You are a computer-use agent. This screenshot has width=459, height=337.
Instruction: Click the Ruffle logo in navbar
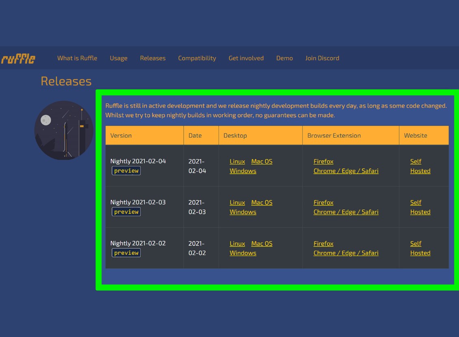[x=18, y=59]
